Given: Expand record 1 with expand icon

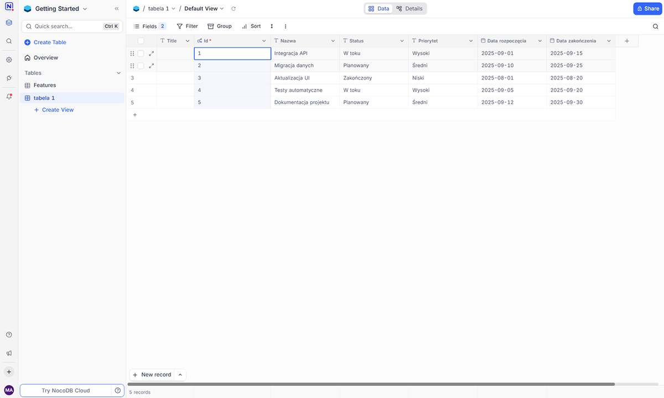Looking at the screenshot, I should (x=152, y=54).
